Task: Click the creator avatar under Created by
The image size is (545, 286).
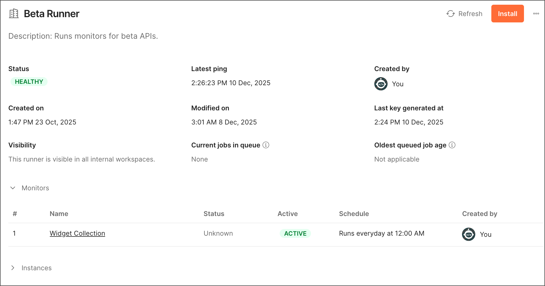Action: point(381,84)
